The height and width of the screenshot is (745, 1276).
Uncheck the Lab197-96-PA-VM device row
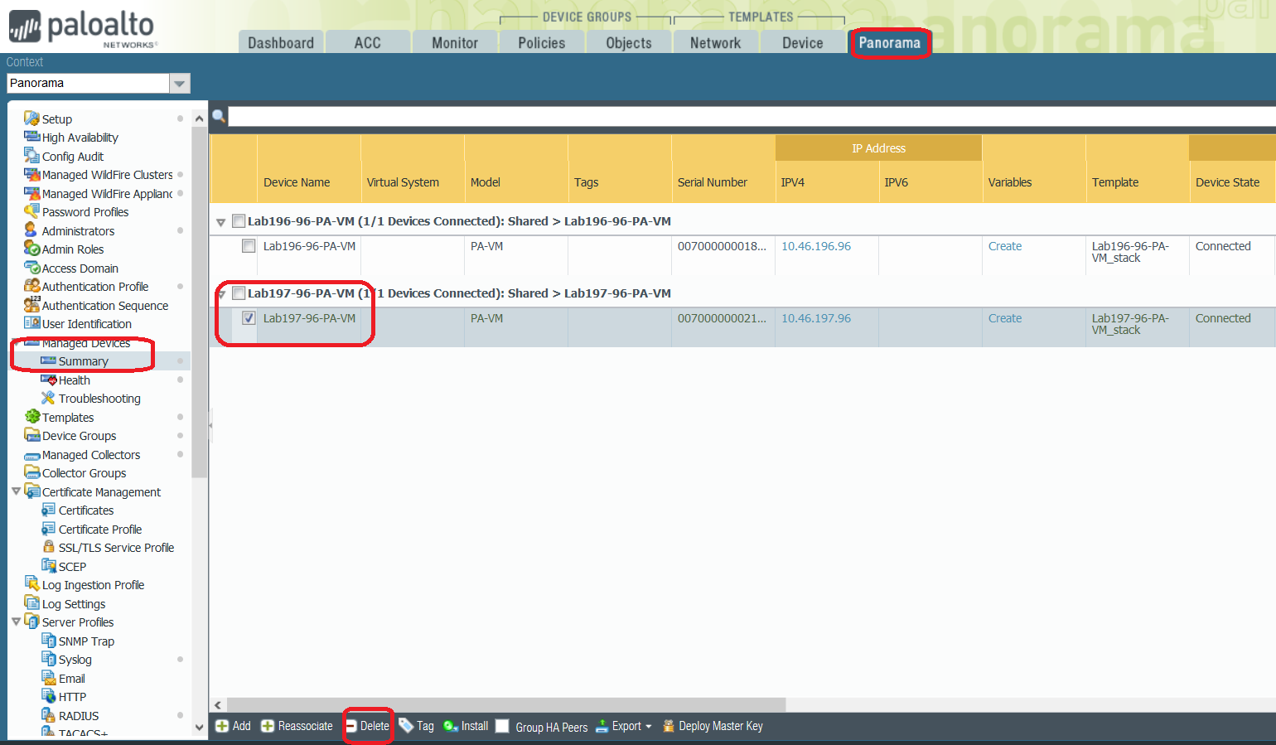click(249, 317)
